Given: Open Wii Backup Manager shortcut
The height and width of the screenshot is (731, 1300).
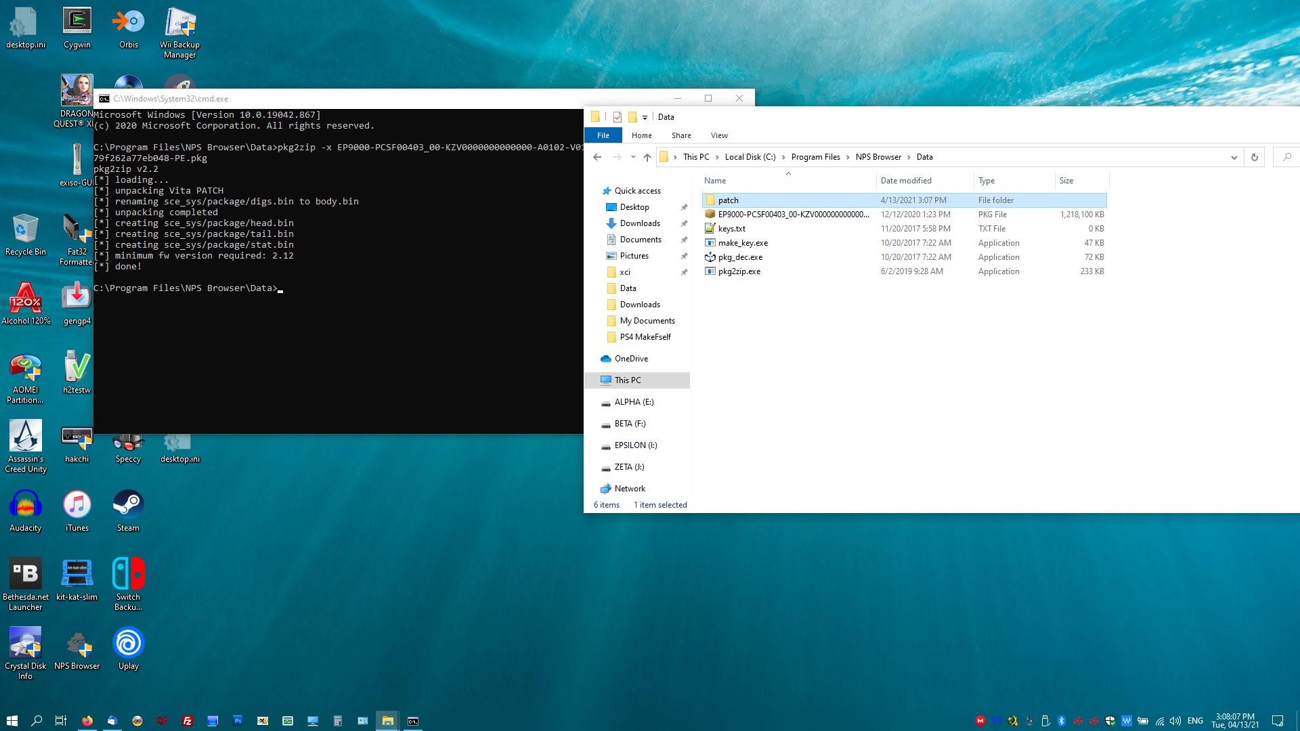Looking at the screenshot, I should point(180,32).
